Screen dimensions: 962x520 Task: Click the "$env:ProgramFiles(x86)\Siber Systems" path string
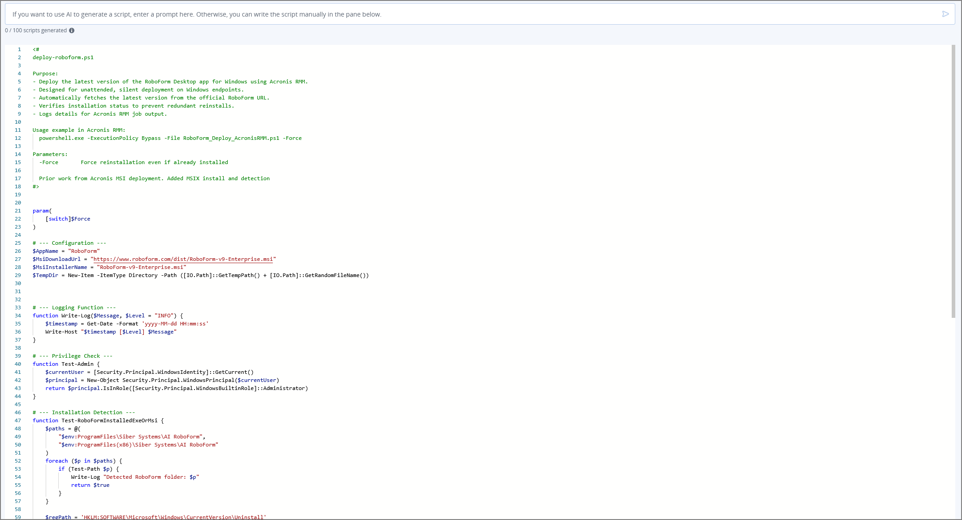(138, 445)
